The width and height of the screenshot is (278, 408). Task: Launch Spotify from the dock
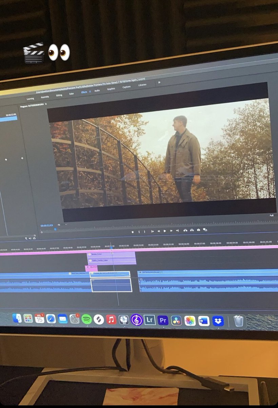pos(86,319)
